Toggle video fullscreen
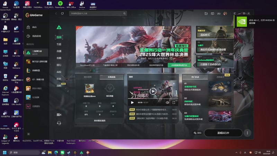 174,103
